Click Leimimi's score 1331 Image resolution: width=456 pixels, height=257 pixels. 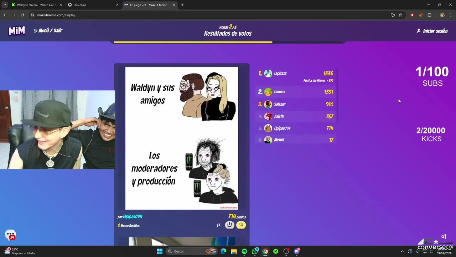[x=328, y=92]
